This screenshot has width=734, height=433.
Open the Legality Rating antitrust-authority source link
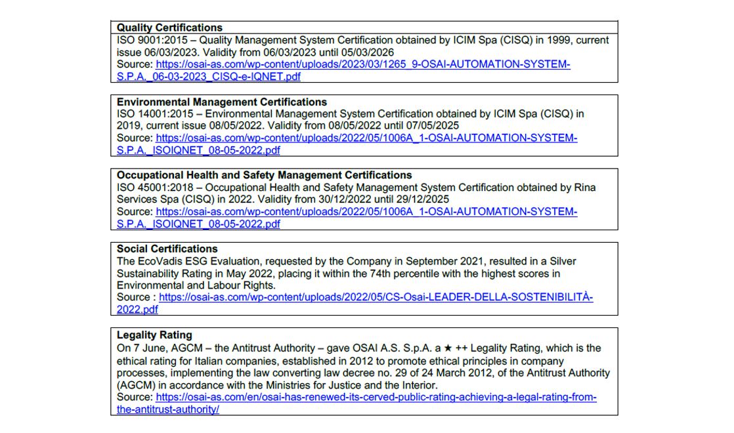pos(376,398)
